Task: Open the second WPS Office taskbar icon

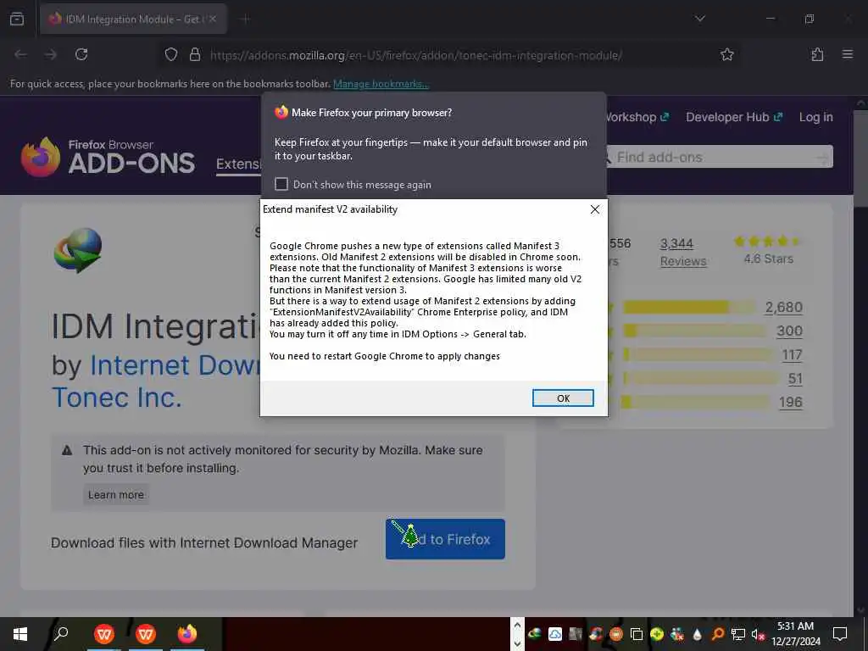Action: coord(146,634)
